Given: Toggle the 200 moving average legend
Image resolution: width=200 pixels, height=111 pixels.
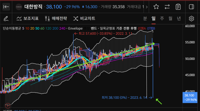Looking at the screenshot, I should pos(55,28).
